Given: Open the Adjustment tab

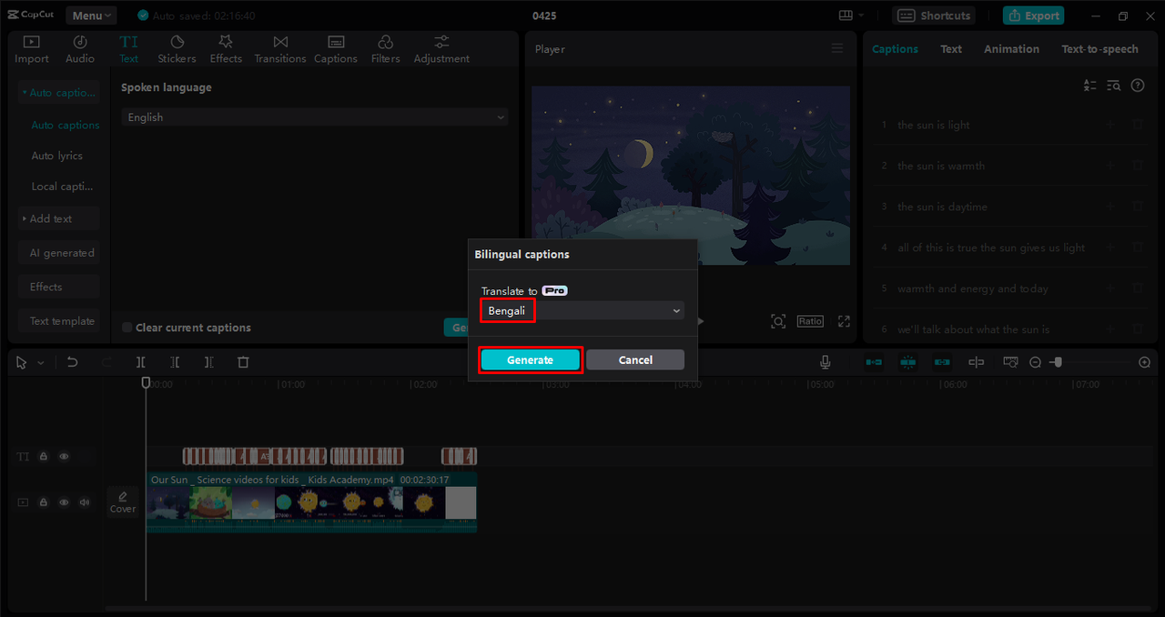Looking at the screenshot, I should pyautogui.click(x=441, y=49).
